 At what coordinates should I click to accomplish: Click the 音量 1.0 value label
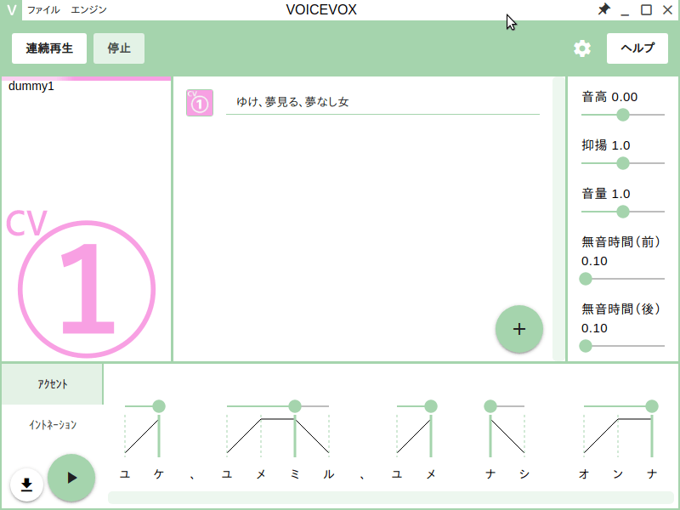point(606,194)
